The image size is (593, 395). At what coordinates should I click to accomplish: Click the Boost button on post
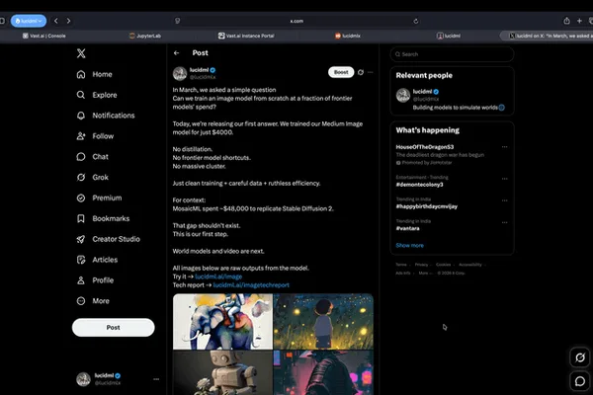pyautogui.click(x=341, y=72)
